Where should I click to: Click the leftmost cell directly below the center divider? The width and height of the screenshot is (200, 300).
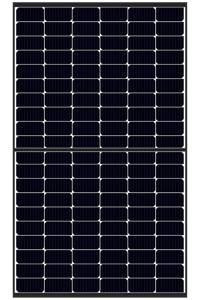point(30,158)
